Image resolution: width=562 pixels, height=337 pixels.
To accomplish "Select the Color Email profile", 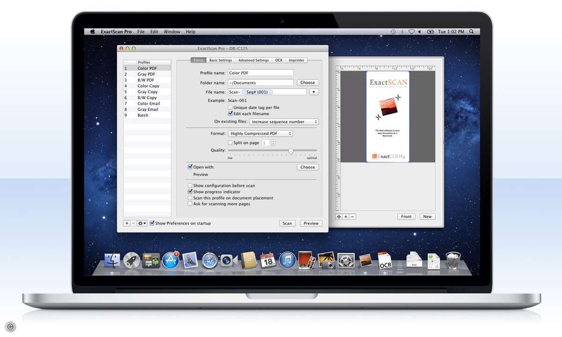I will pos(147,103).
